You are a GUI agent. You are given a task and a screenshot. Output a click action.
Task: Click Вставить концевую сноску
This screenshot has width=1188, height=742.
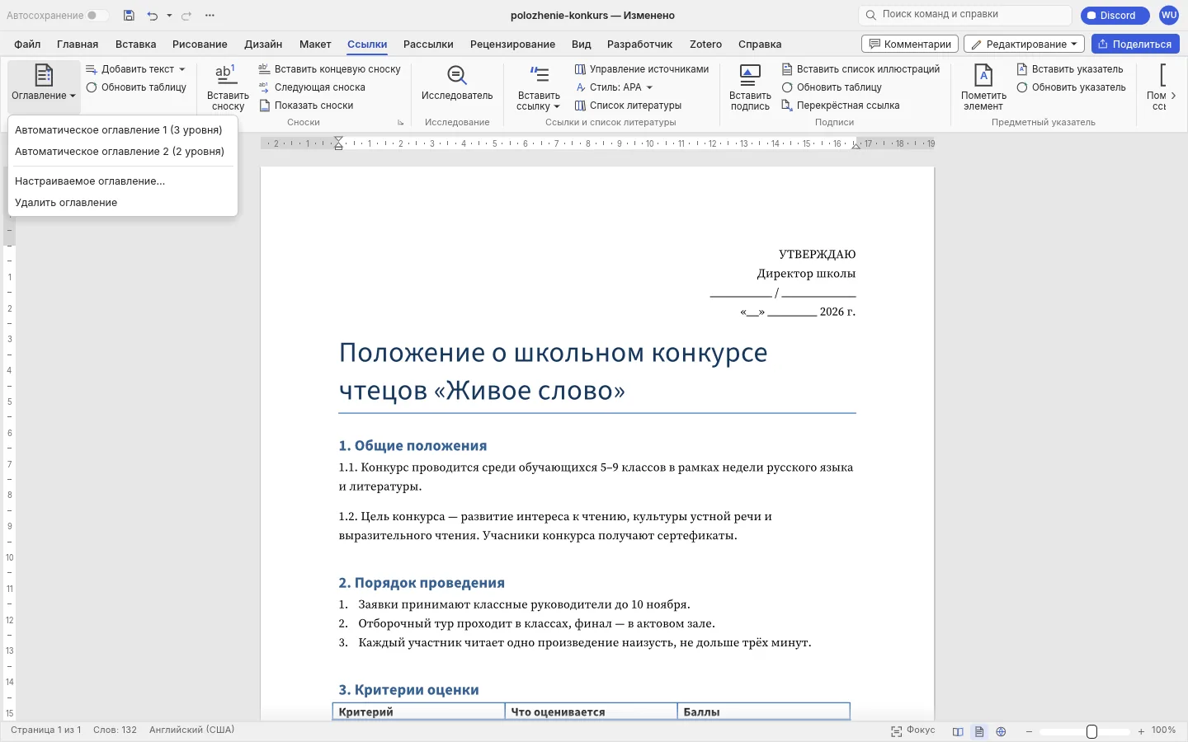point(329,69)
